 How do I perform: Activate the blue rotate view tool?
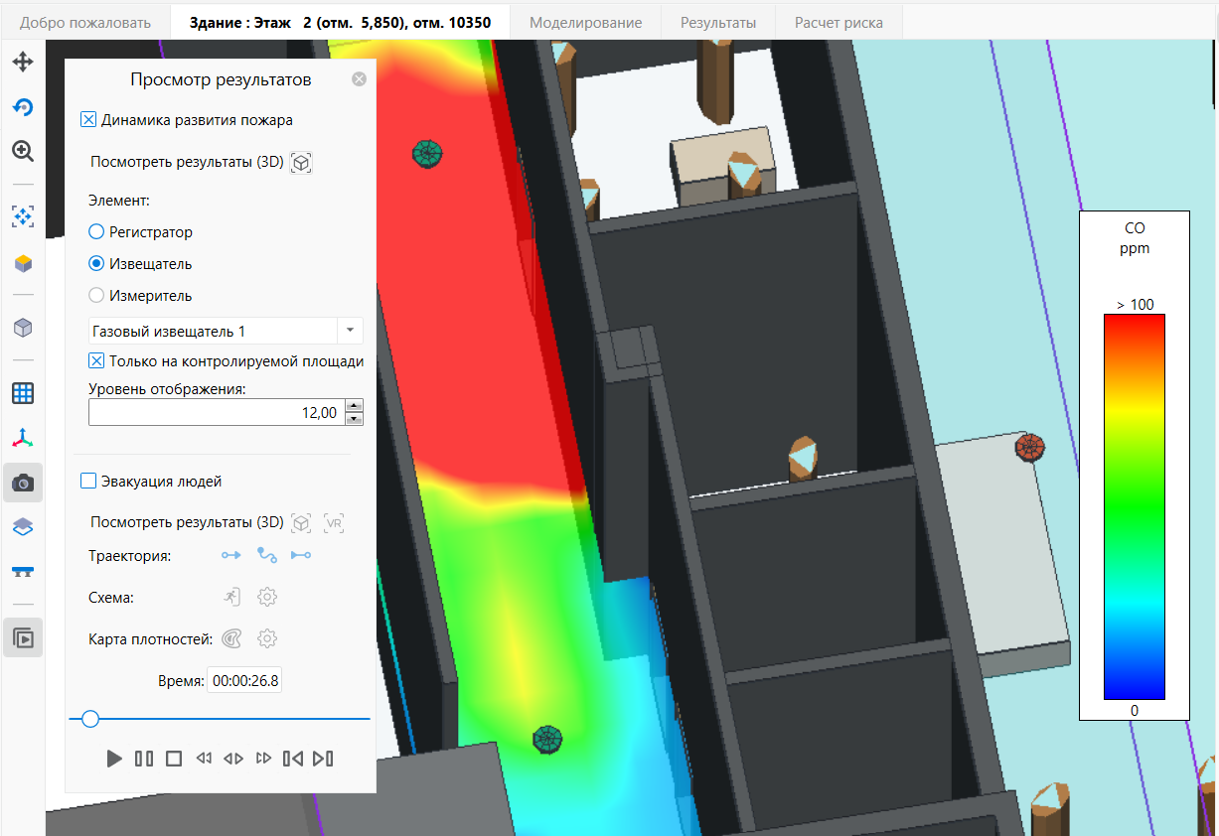coord(22,107)
